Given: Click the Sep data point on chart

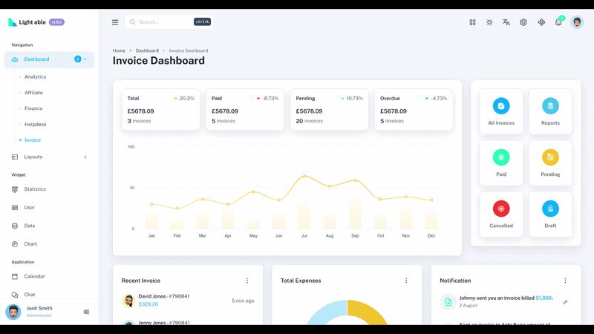Looking at the screenshot, I should pos(355,180).
